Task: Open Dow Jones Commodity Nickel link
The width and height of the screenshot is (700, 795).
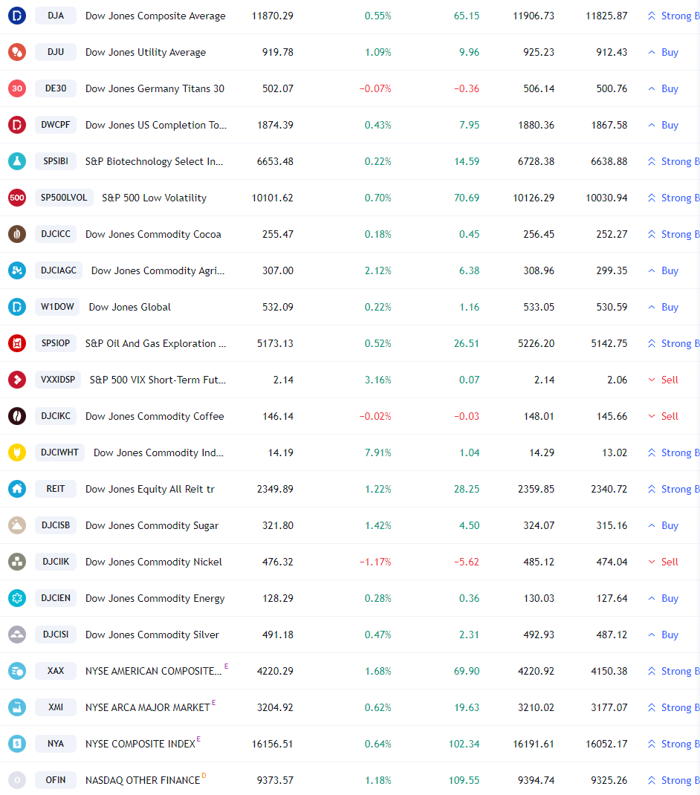Action: (x=154, y=562)
